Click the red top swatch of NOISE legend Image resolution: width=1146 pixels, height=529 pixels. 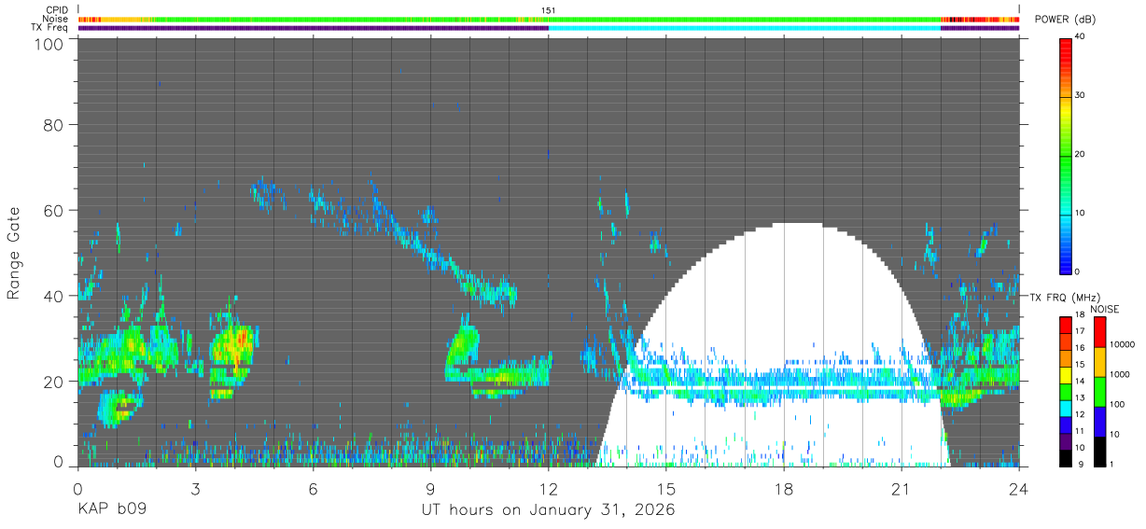pyautogui.click(x=1099, y=332)
